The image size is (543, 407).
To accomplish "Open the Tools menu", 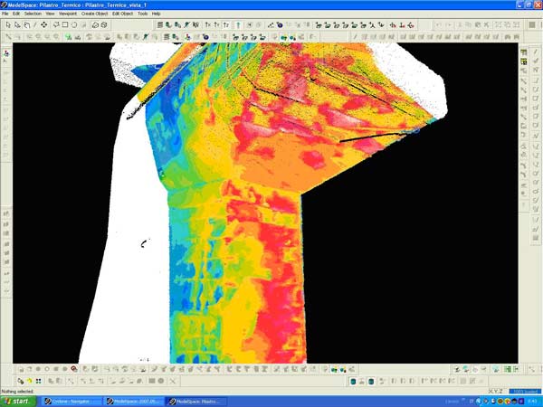I will pyautogui.click(x=143, y=14).
